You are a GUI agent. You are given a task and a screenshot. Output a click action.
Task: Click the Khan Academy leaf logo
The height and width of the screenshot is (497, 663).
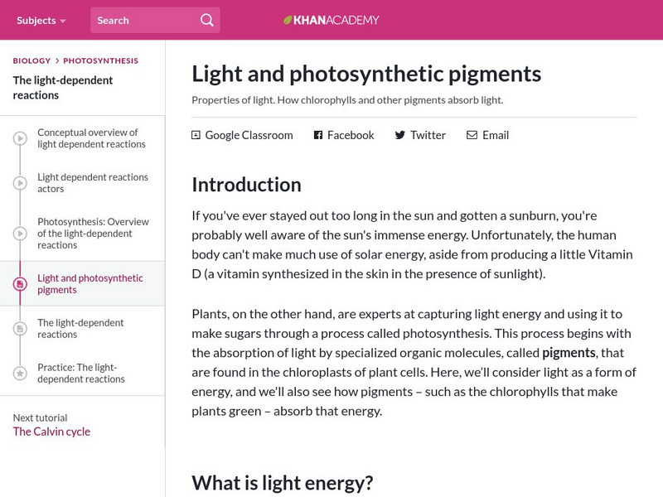coord(288,20)
